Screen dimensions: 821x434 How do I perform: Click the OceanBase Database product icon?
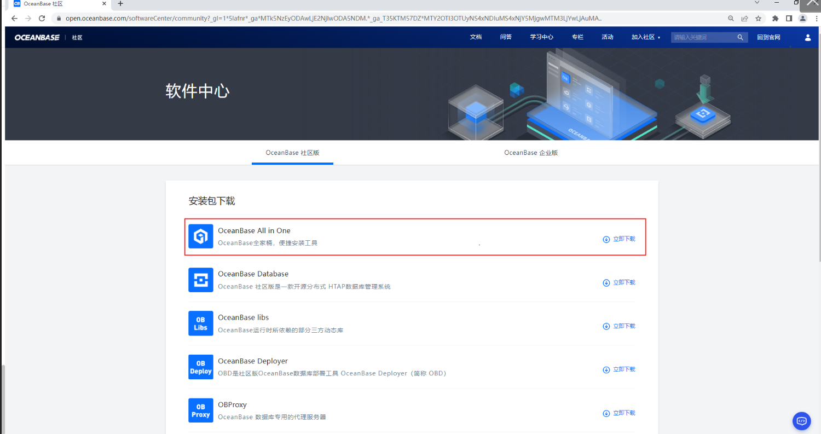point(200,280)
